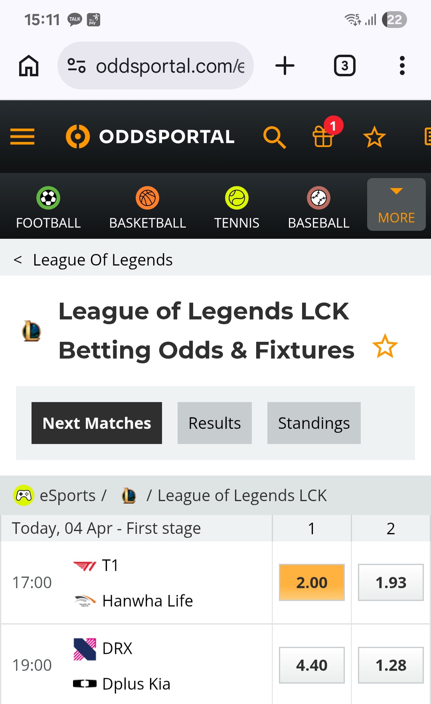Select 1.93 odds for Hanwha Life

point(391,582)
